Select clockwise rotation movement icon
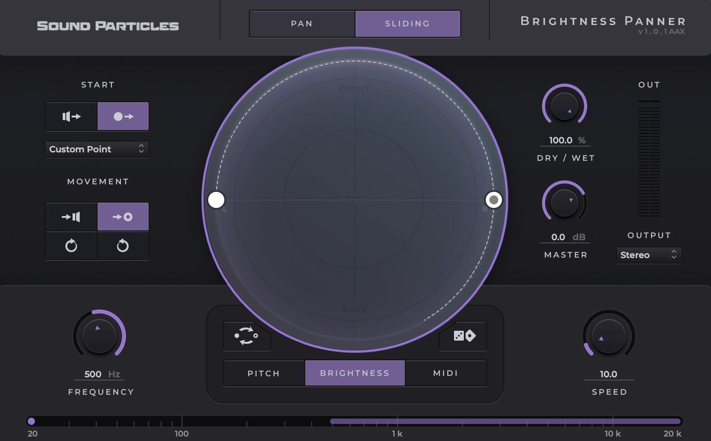 point(71,246)
